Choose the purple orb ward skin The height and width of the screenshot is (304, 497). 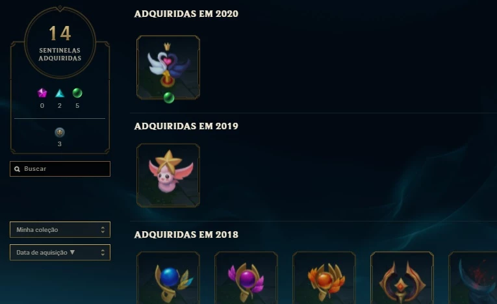tap(246, 277)
